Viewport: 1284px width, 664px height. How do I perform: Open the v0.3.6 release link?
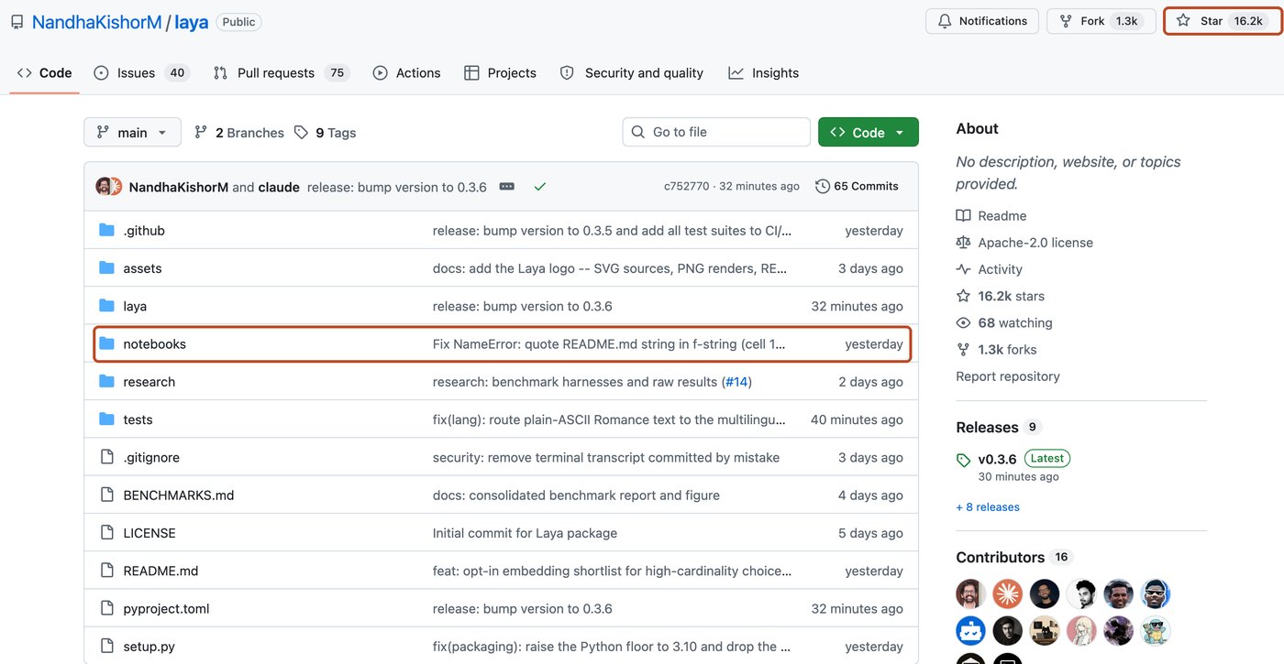point(998,459)
